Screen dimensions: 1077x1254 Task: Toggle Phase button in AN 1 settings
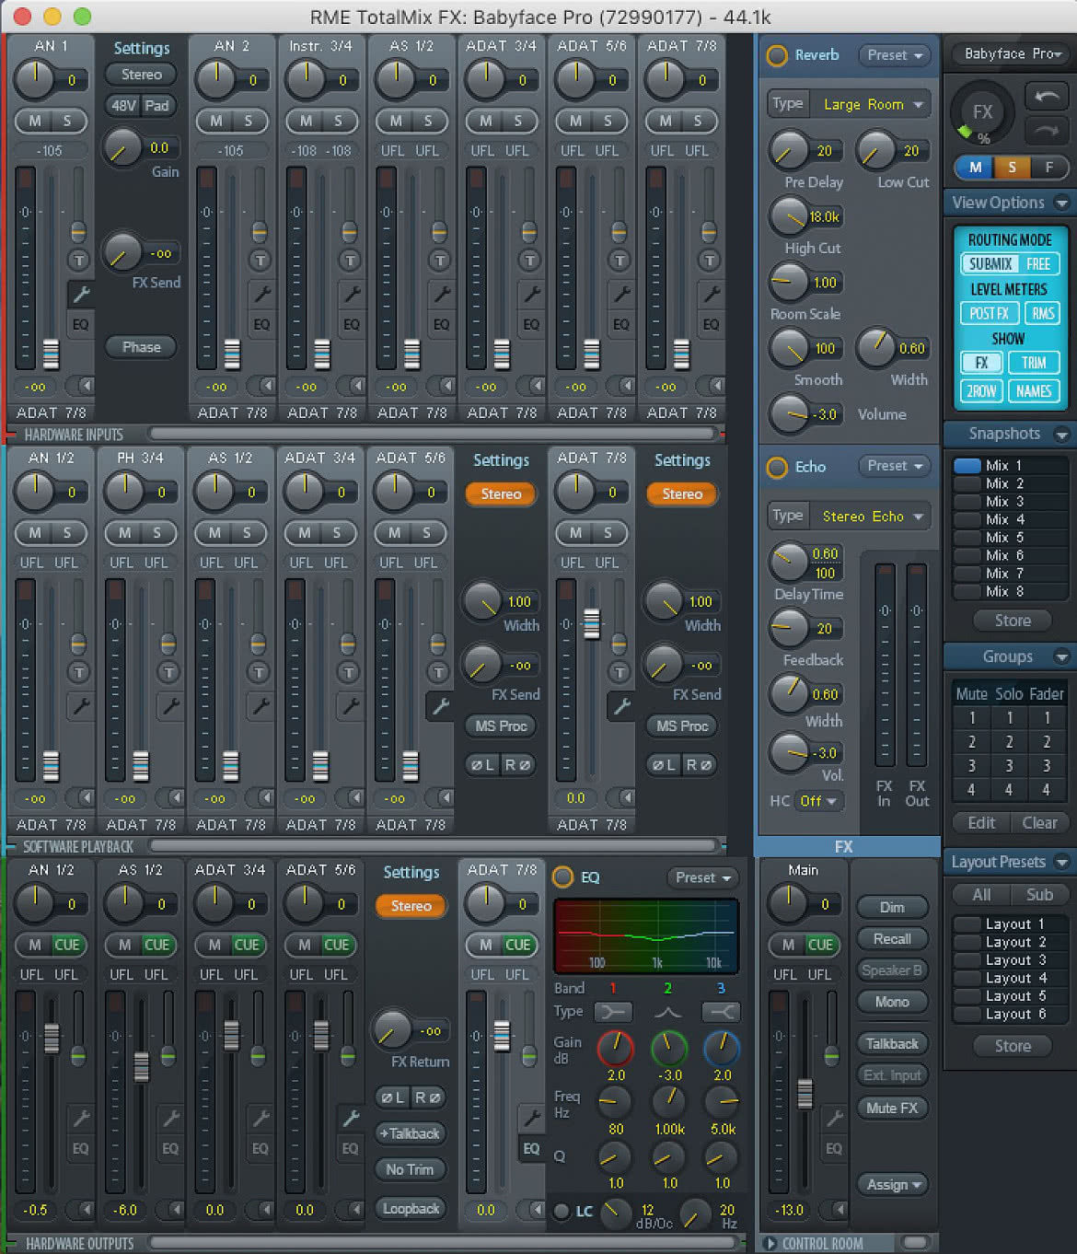[x=141, y=347]
